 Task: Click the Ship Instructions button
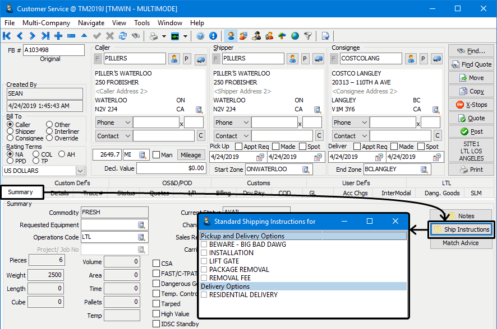pyautogui.click(x=461, y=229)
